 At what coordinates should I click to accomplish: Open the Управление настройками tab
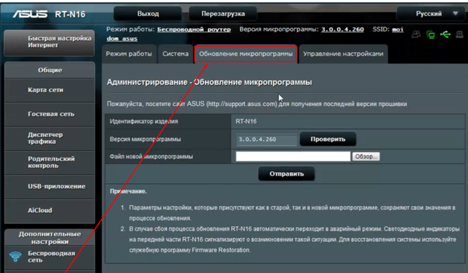click(343, 54)
